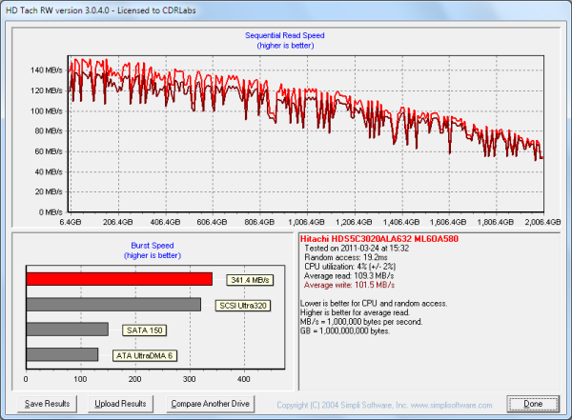Open Compare Another Drive
The height and width of the screenshot is (420, 572).
[209, 404]
